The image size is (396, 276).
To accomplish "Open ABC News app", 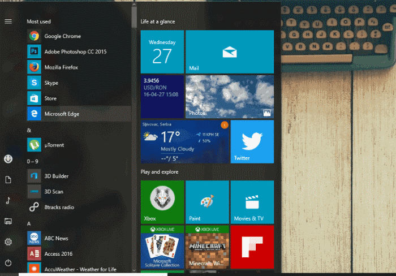I will [x=79, y=238].
